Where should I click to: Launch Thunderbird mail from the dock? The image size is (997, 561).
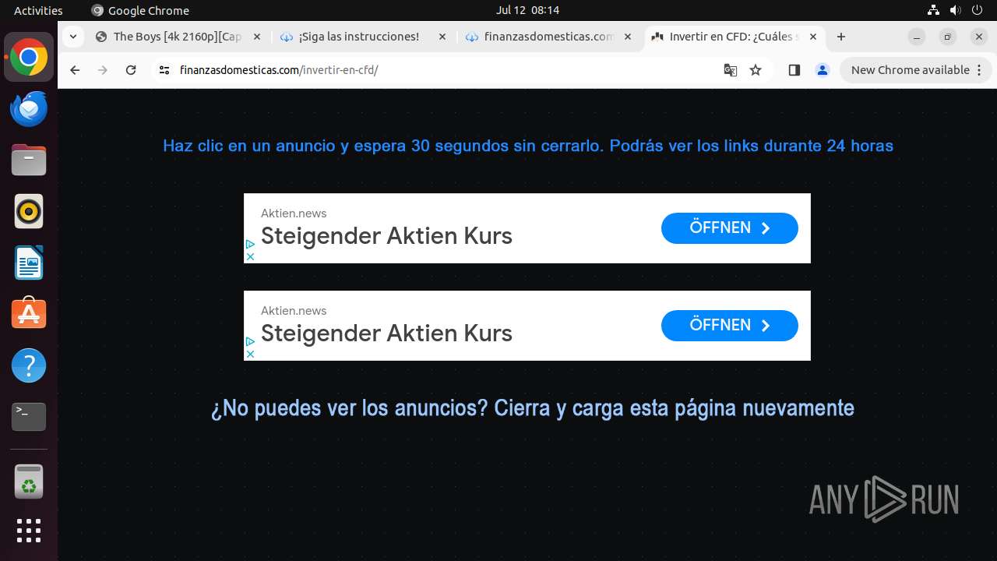(29, 109)
